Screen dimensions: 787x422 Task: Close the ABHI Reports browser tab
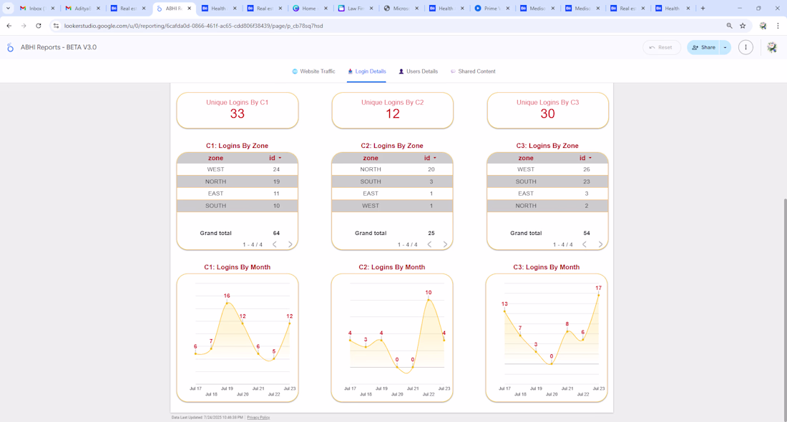click(x=189, y=8)
